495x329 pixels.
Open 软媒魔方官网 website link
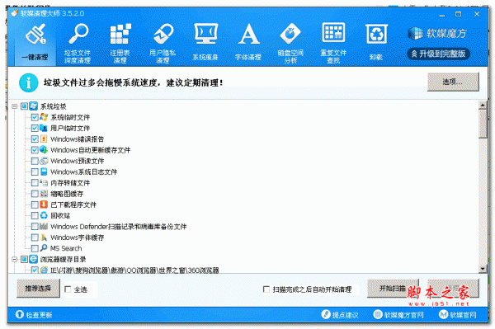(398, 314)
